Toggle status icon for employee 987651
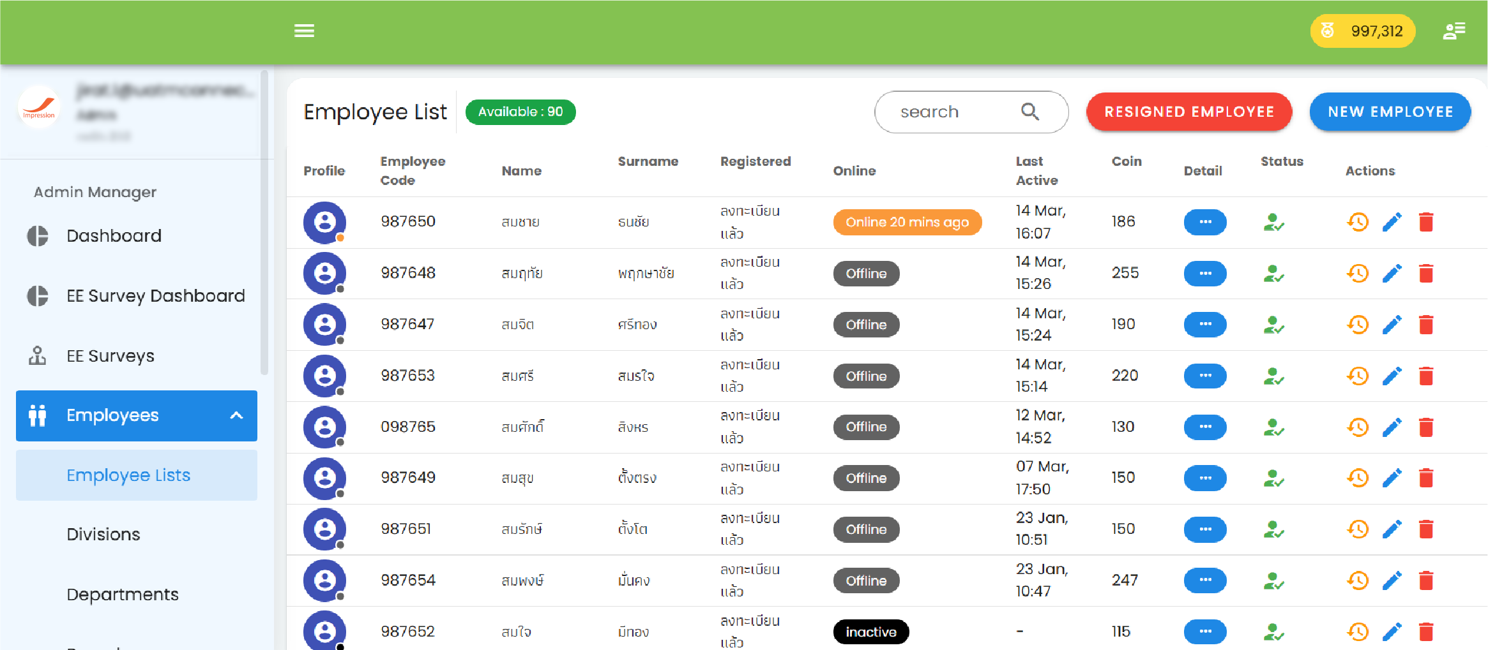The image size is (1488, 650). click(1273, 529)
